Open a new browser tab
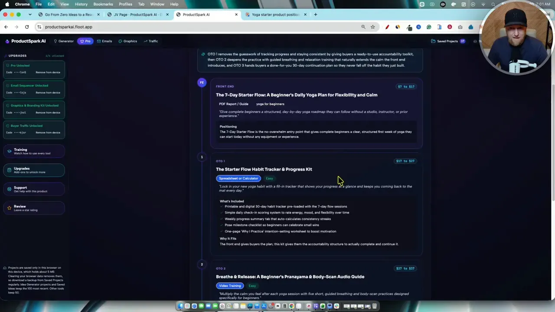 coord(315,15)
